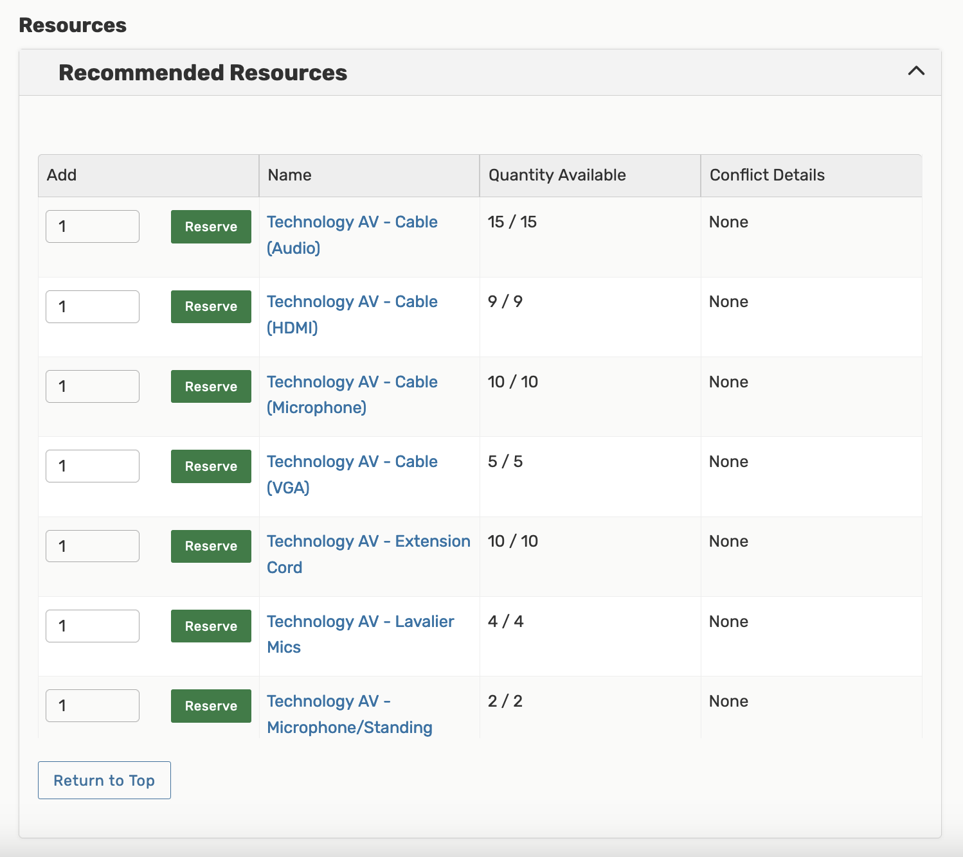Open Technology AV - Cable (HDMI) link
Screen dimensions: 963x857
click(x=352, y=302)
